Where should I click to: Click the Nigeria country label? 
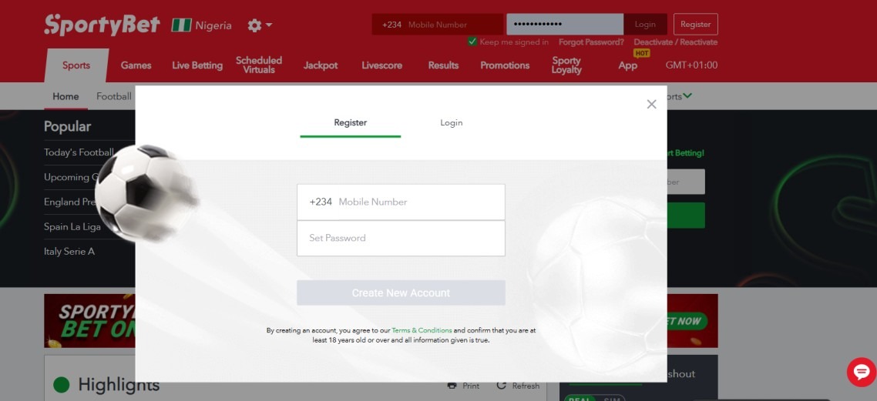tap(213, 25)
